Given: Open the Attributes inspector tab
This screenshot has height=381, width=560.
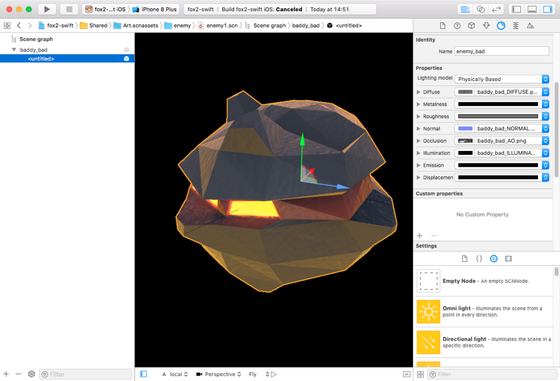Looking at the screenshot, I should pyautogui.click(x=486, y=26).
